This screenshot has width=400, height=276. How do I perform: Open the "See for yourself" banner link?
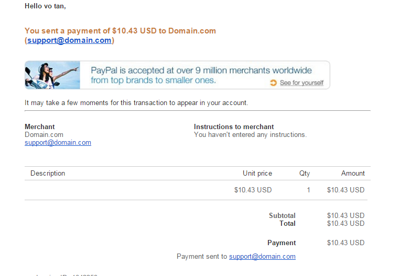pos(301,83)
